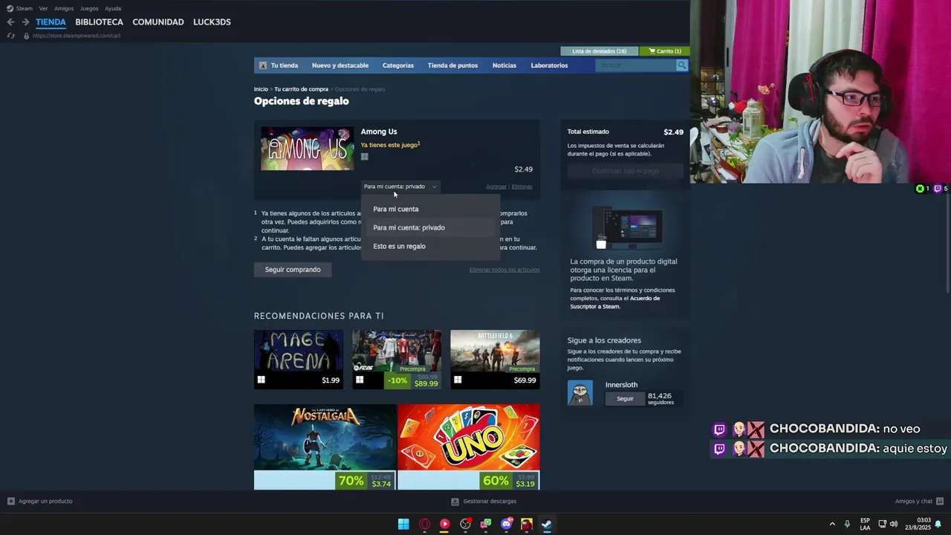Open the Categorías menu
Screen dimensions: 951x535
point(398,65)
